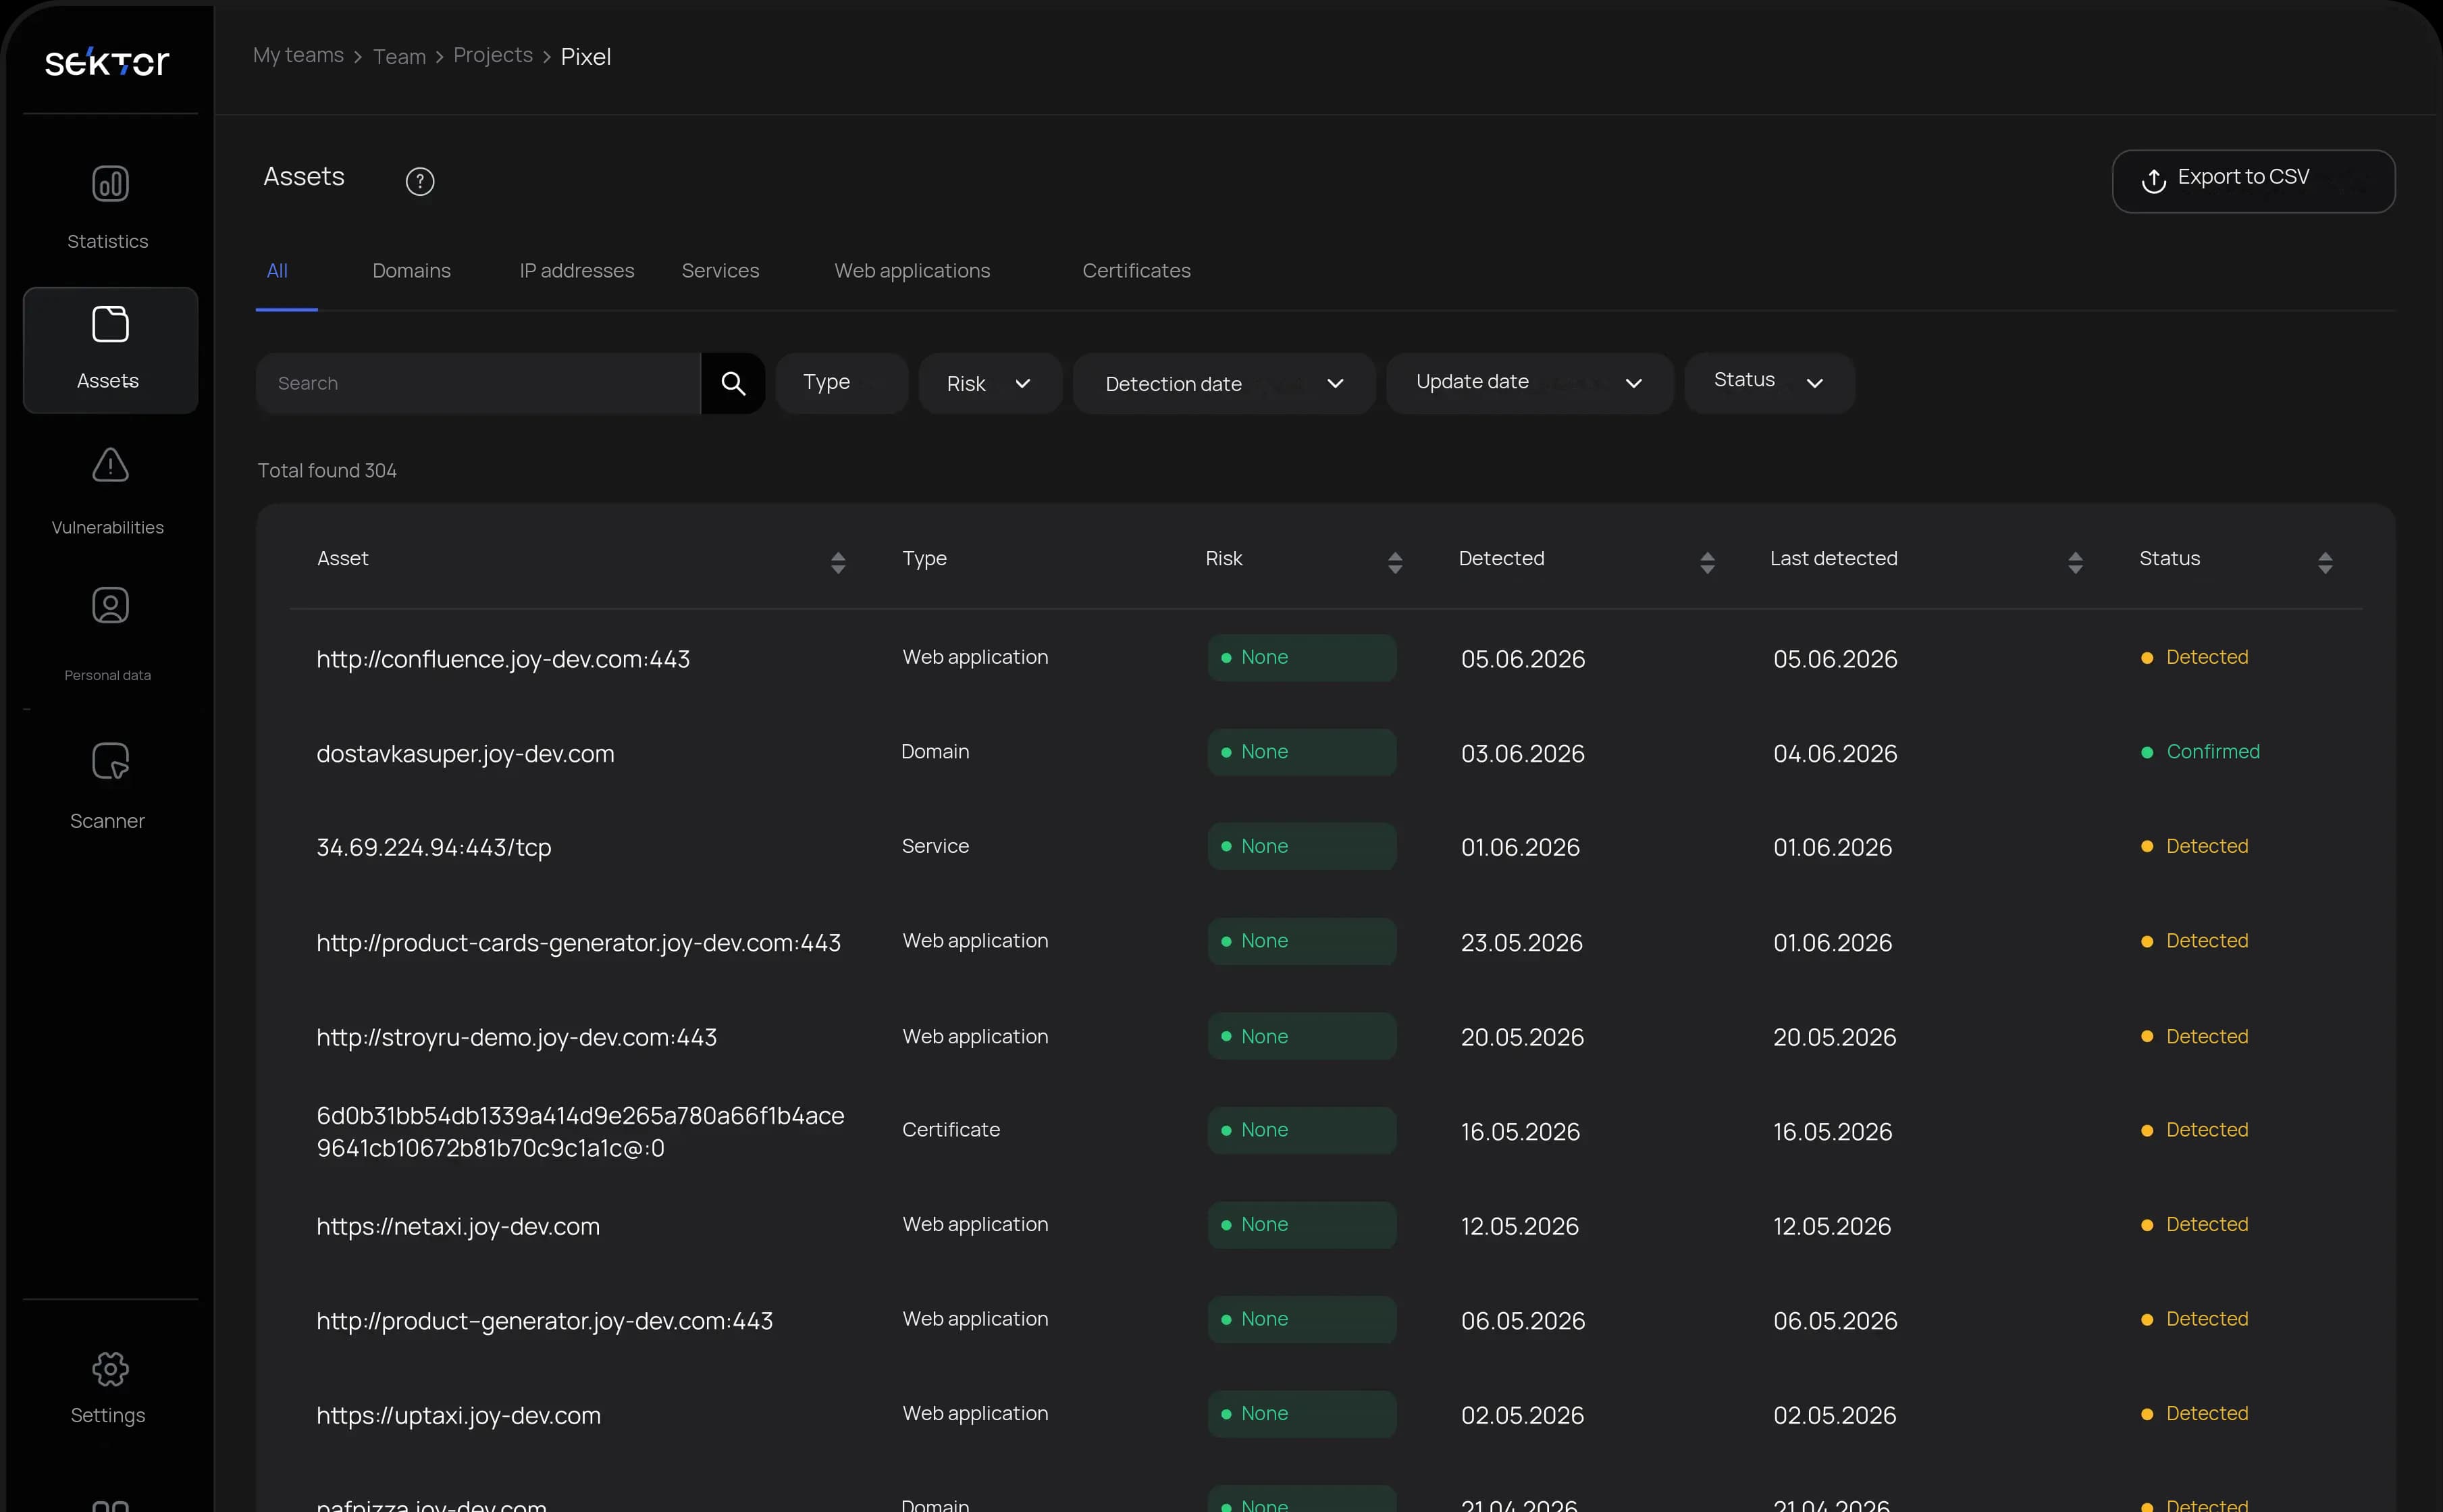Click the Certificate type cell

951,1130
